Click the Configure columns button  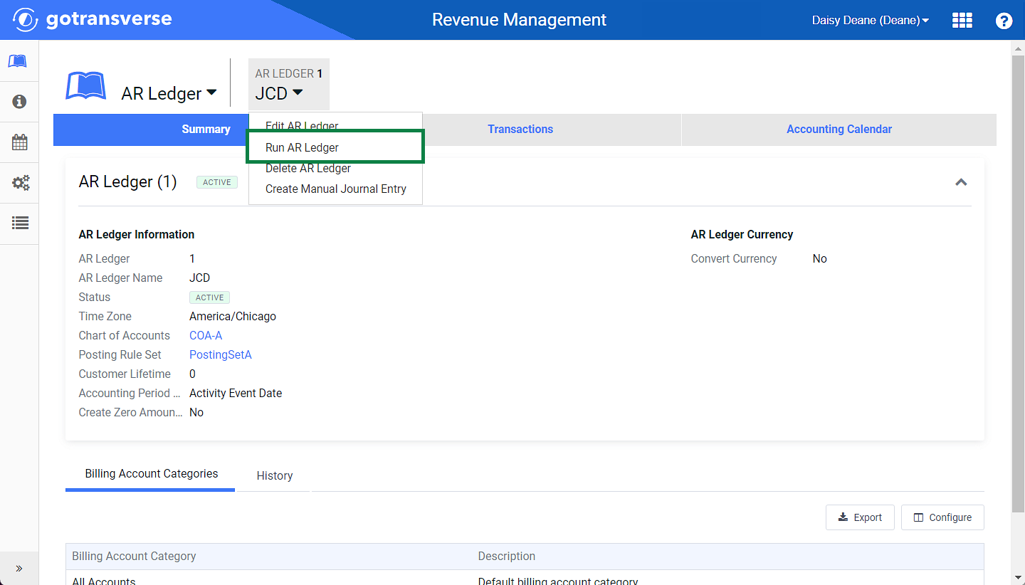[942, 517]
